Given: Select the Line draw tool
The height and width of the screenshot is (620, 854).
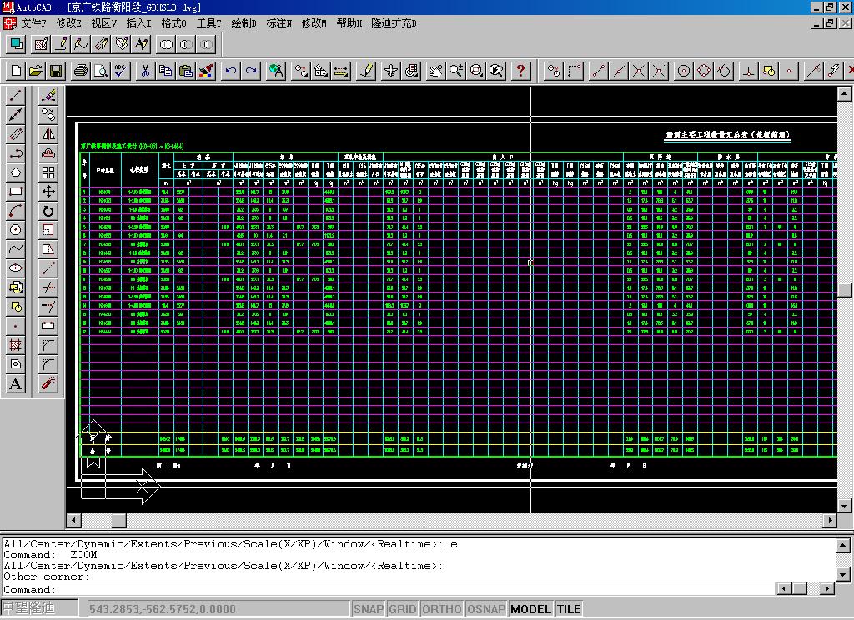Looking at the screenshot, I should [x=16, y=96].
